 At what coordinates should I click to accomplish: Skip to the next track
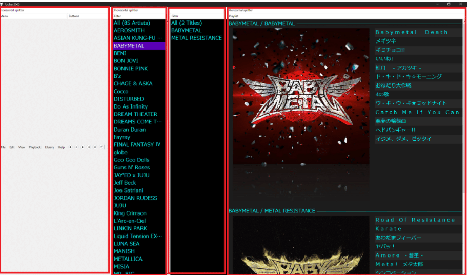pos(95,147)
